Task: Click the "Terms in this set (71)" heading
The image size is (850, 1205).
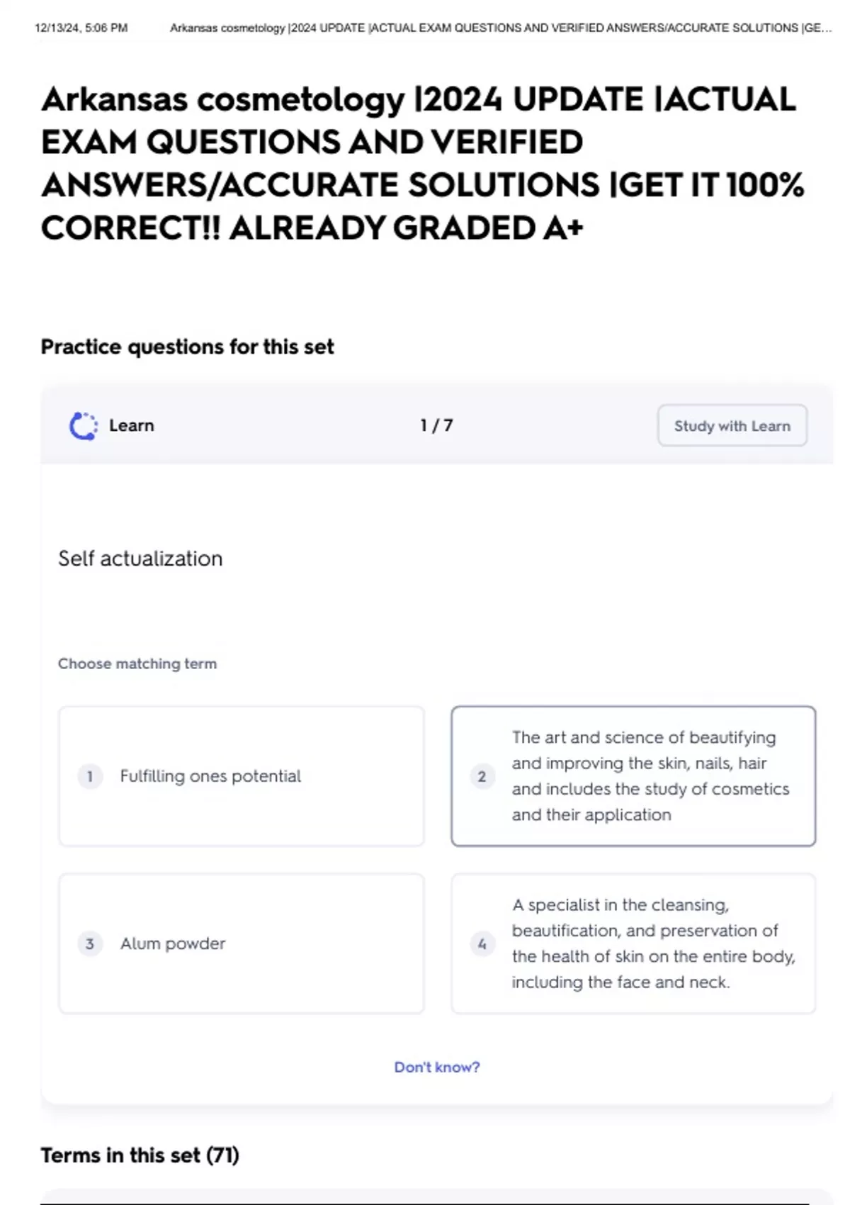Action: click(x=140, y=1155)
